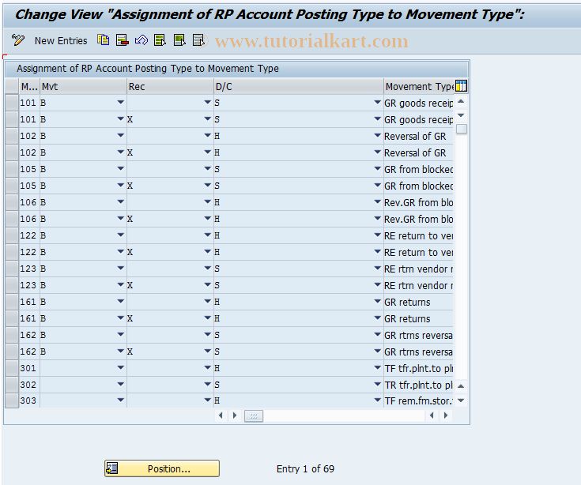Click vertical scrollbar up arrow at top
The height and width of the screenshot is (485, 581).
461,101
